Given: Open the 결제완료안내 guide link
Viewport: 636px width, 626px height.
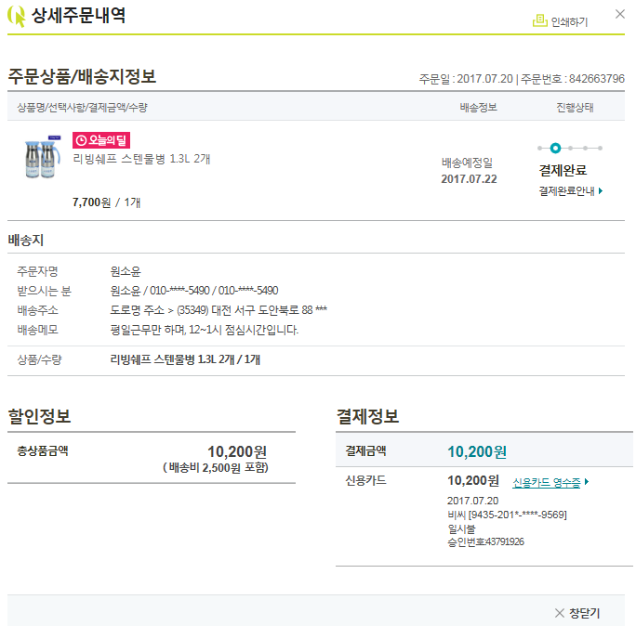Looking at the screenshot, I should point(566,191).
